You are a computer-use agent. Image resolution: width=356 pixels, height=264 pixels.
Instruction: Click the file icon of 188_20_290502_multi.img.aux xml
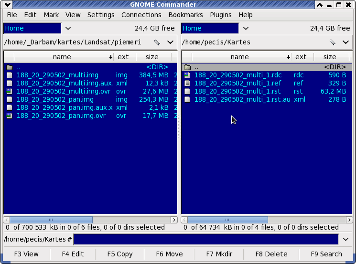click(x=9, y=83)
